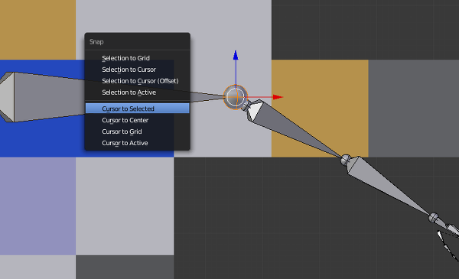Click Cursor to Selected entry
Image resolution: width=459 pixels, height=279 pixels.
137,109
